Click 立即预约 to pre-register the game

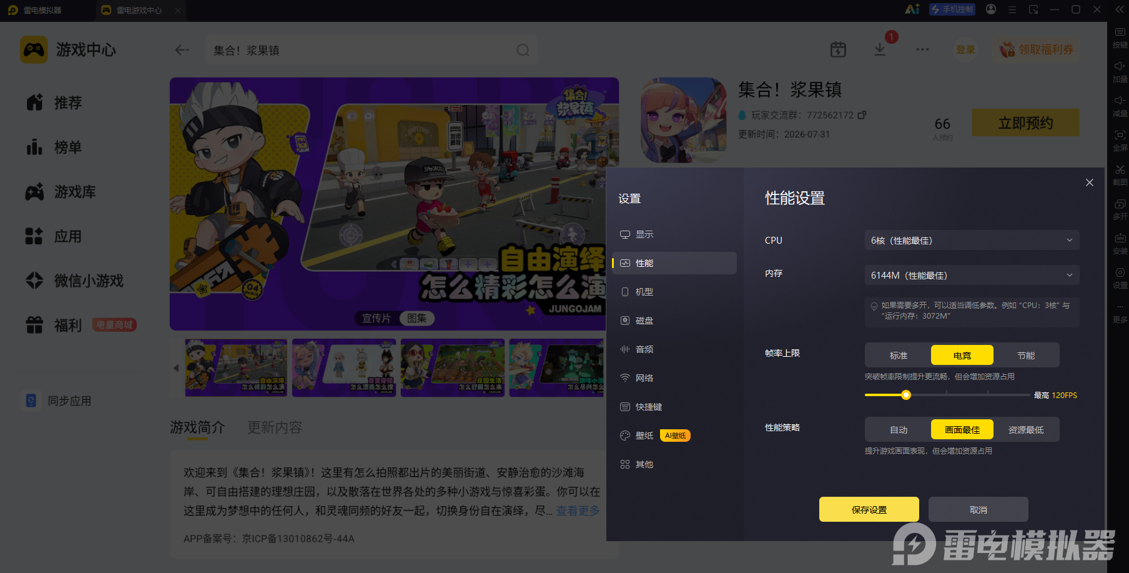pos(1025,122)
